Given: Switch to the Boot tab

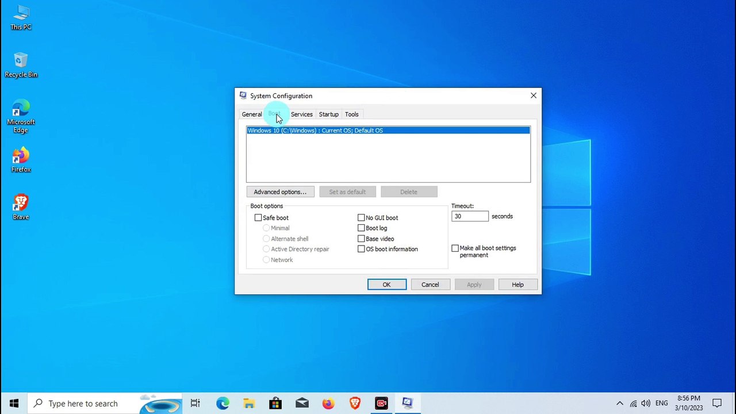Looking at the screenshot, I should (x=275, y=114).
